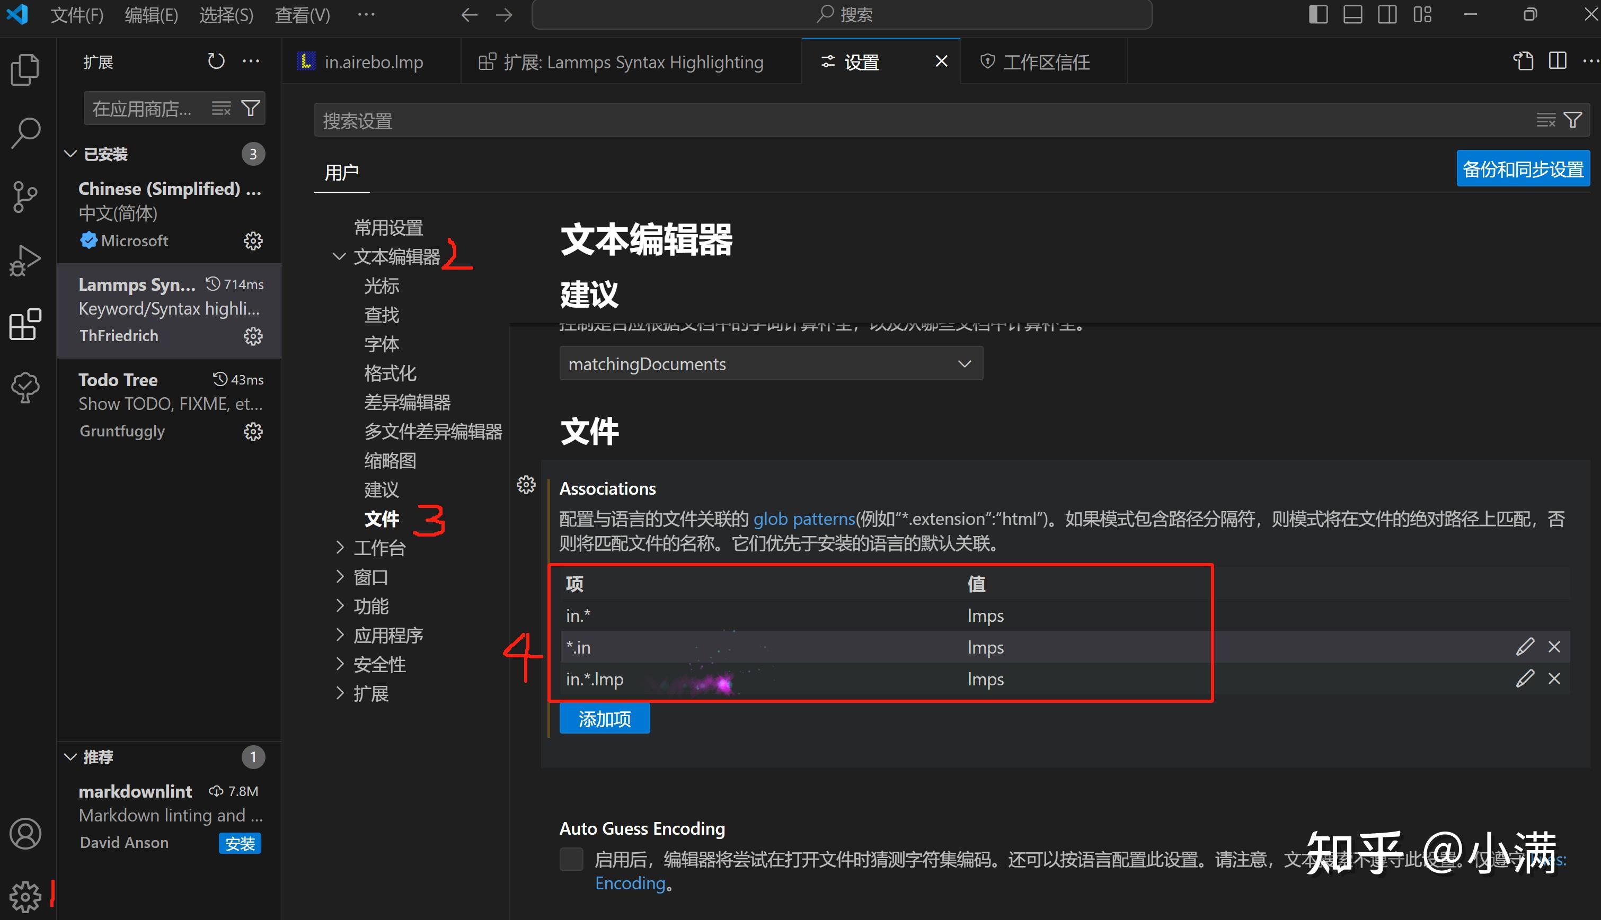Viewport: 1601px width, 920px height.
Task: Open the Explorer icon in activity bar
Action: point(25,69)
